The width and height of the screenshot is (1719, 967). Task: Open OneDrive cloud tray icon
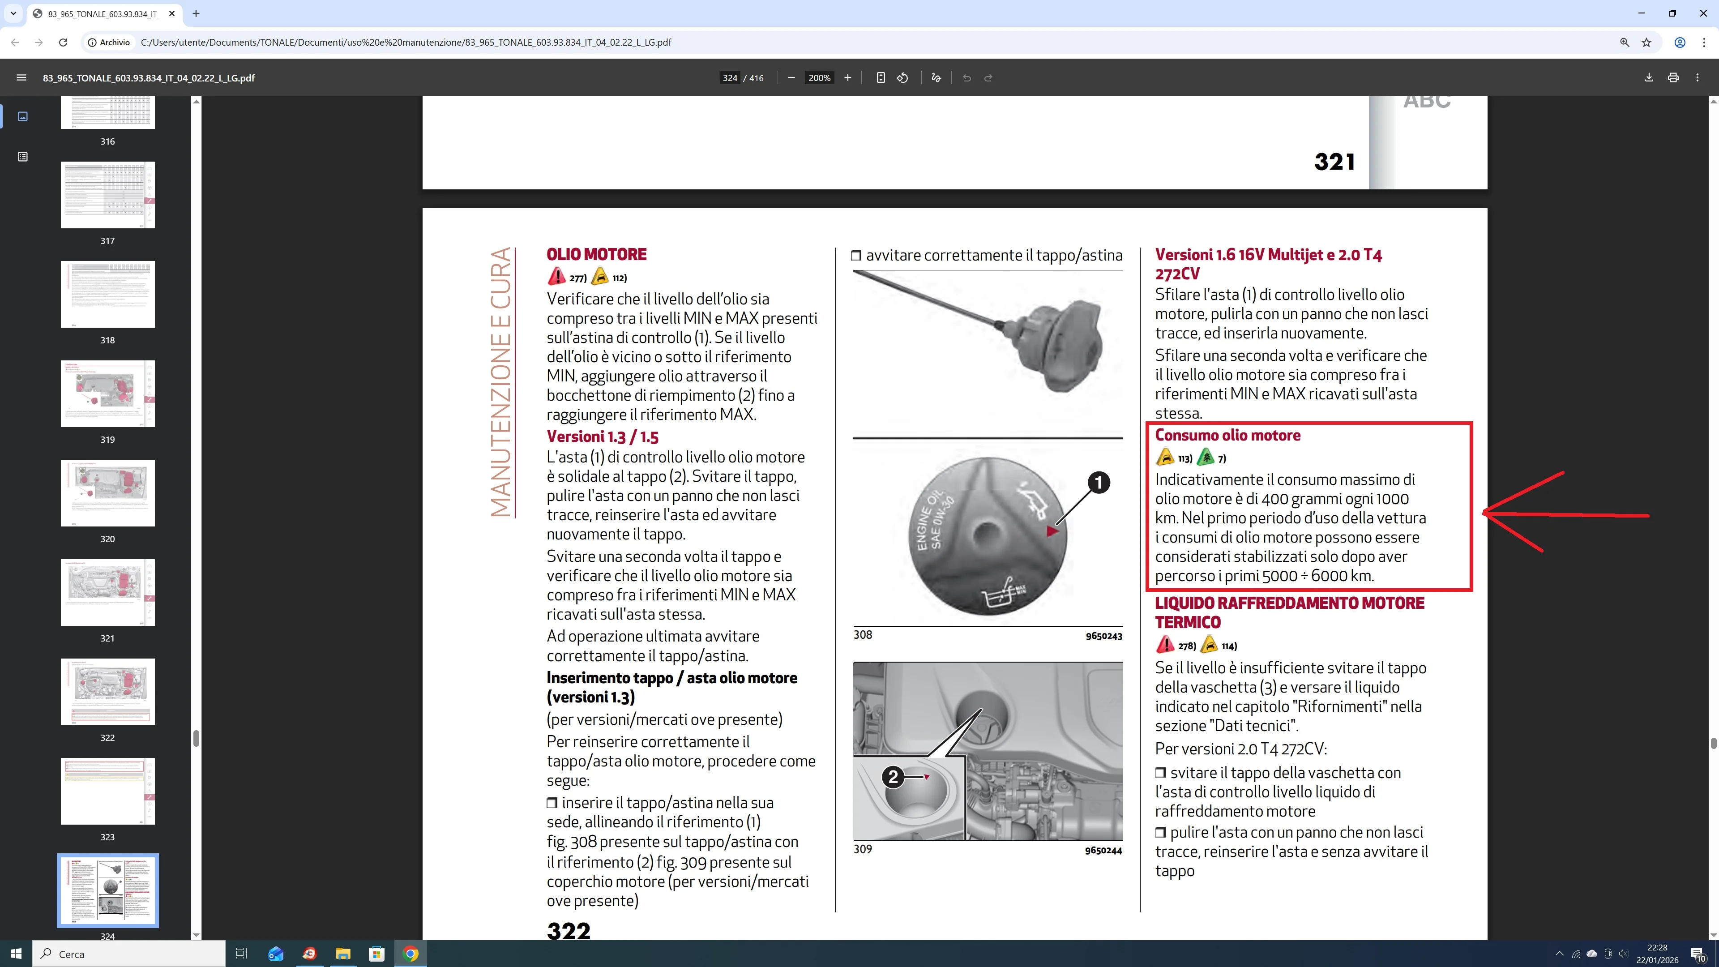[1591, 954]
